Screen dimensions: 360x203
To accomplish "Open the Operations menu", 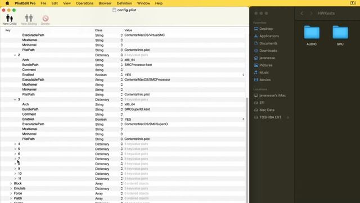I will [x=84, y=3].
